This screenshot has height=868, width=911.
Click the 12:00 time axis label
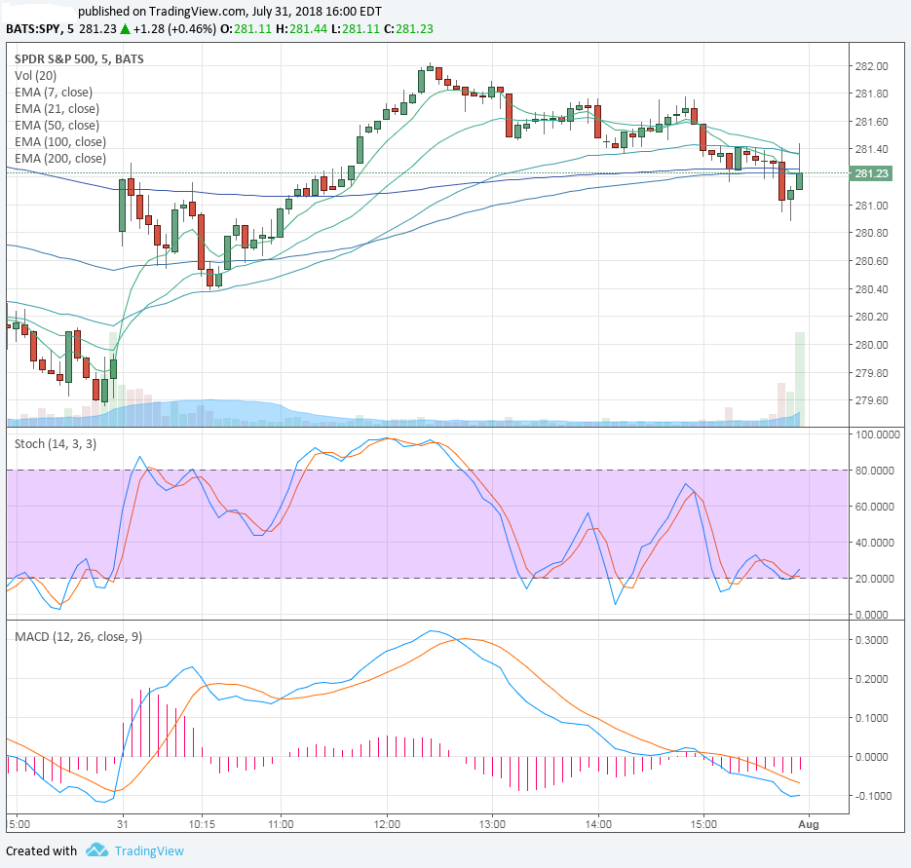pyautogui.click(x=387, y=824)
